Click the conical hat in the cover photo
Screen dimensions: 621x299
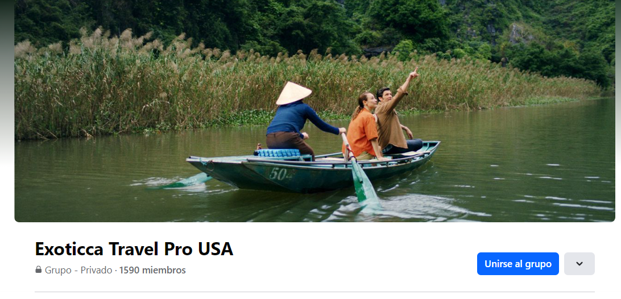coord(293,93)
